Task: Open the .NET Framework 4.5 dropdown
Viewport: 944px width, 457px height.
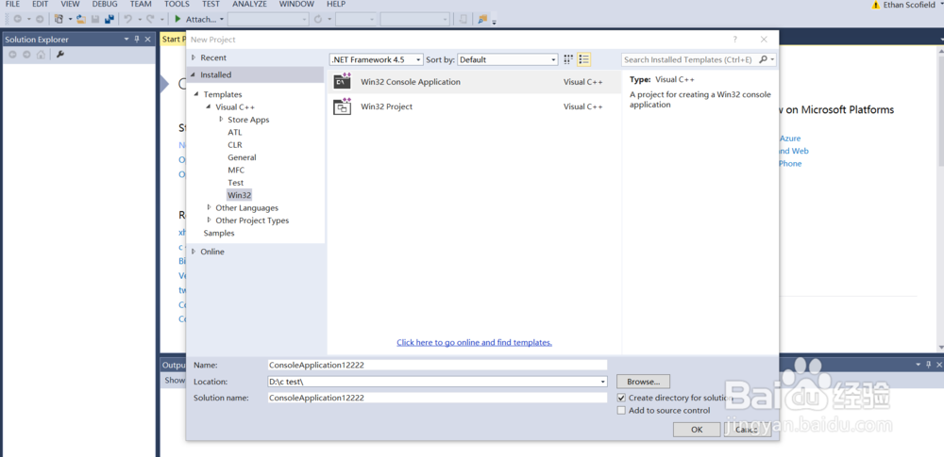Action: 376,59
